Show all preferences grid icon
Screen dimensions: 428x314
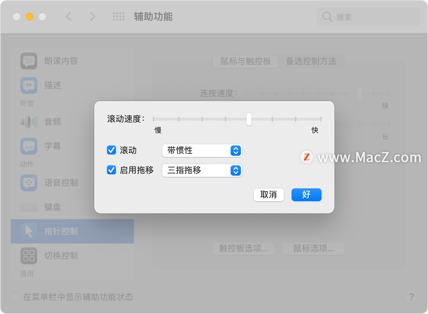click(x=119, y=16)
